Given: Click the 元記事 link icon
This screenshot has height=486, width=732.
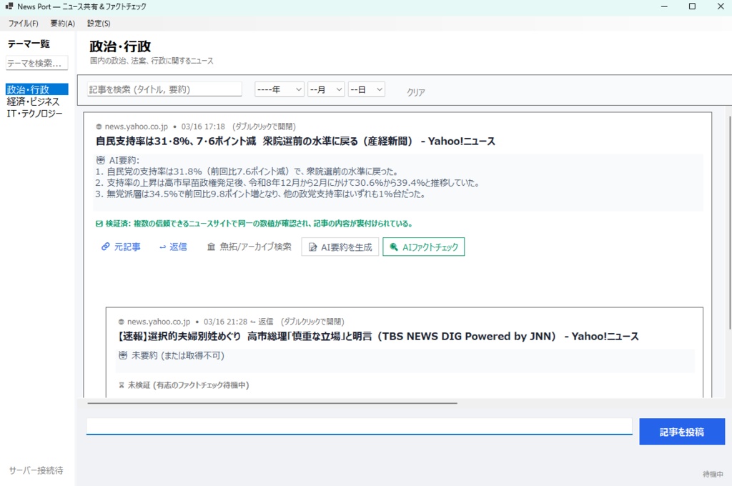Looking at the screenshot, I should [x=107, y=247].
